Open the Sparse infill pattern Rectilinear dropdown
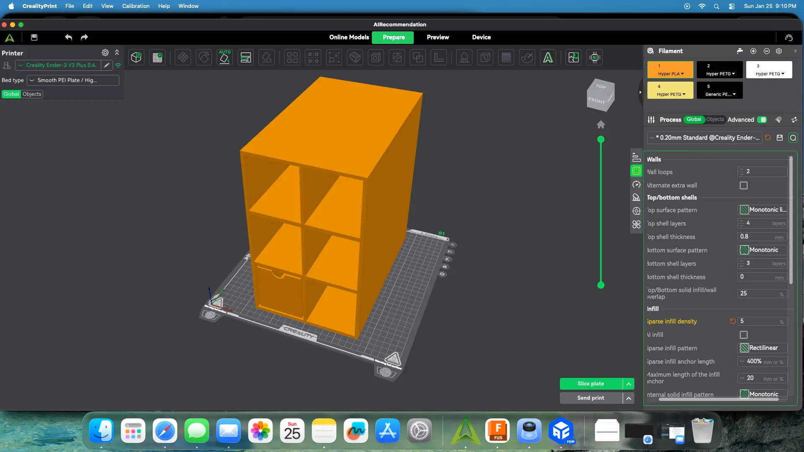This screenshot has height=452, width=804. 763,348
